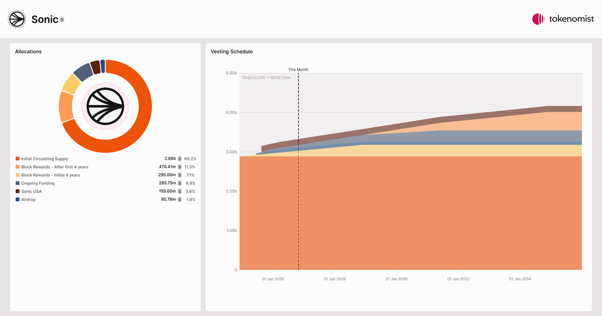Click the S token icon beside 295.00m

(x=180, y=175)
